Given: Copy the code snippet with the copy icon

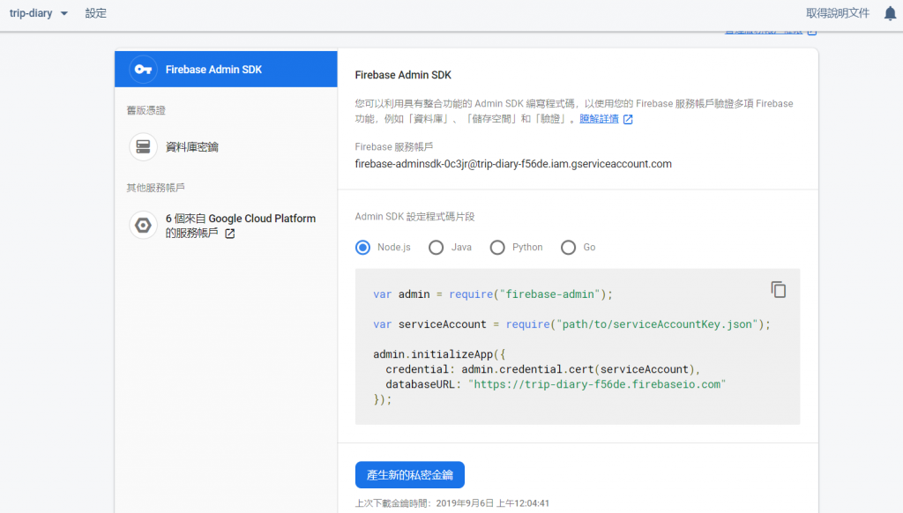Looking at the screenshot, I should tap(778, 290).
